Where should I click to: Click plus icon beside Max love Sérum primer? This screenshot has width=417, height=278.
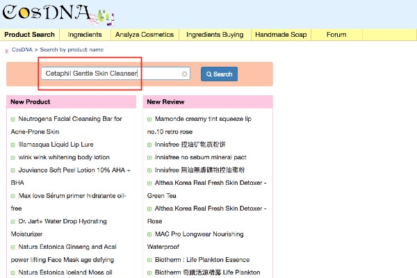pyautogui.click(x=13, y=196)
